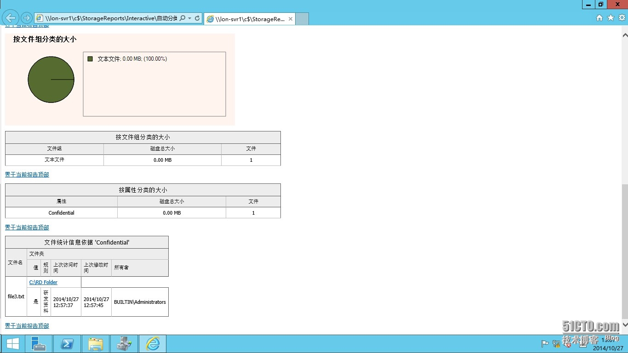Open the File Server Resource Manager taskbar icon
The image size is (628, 353).
[124, 344]
